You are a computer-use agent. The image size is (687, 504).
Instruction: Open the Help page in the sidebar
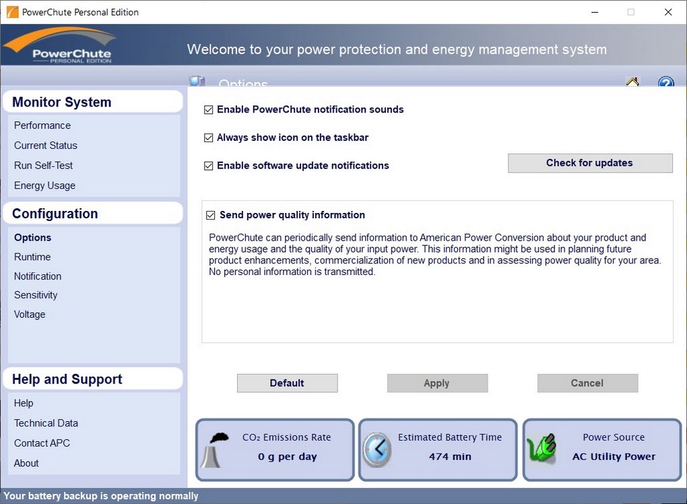click(x=24, y=403)
